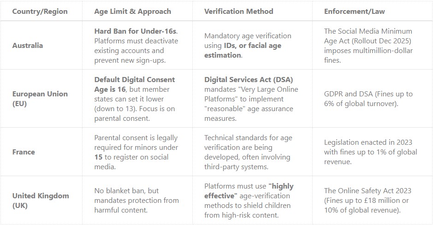Click the Age Limit & Approach header

(132, 11)
